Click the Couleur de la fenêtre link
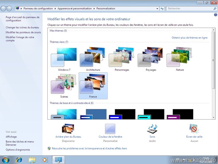 click(111, 137)
